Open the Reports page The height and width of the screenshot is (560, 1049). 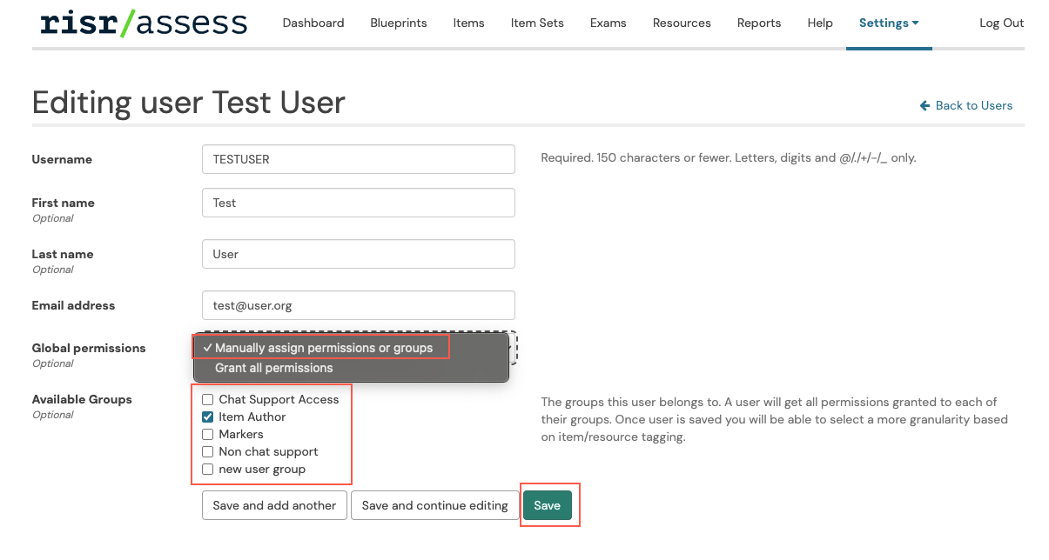coord(759,23)
